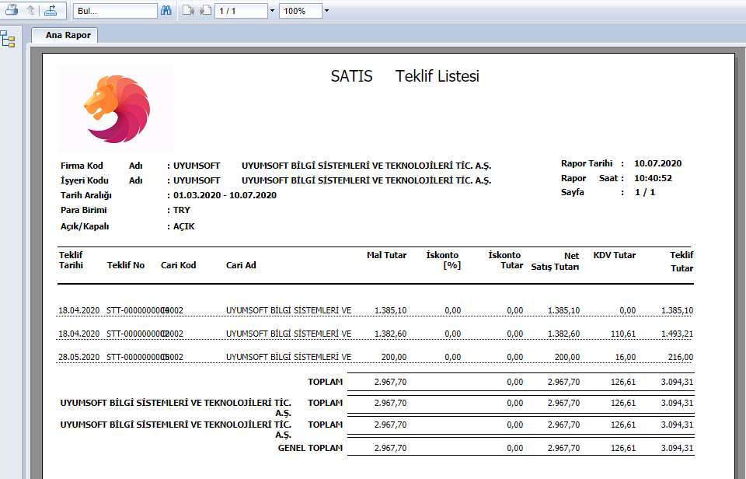Open the zoom level dropdown arrow
Image resolution: width=746 pixels, height=479 pixels.
(326, 11)
